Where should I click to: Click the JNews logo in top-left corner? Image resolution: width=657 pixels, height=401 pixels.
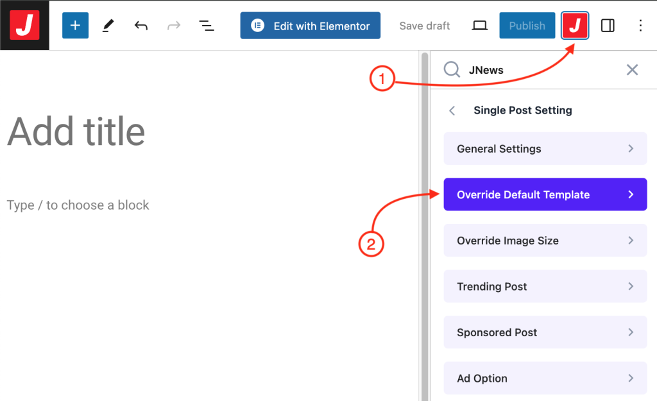pos(24,25)
